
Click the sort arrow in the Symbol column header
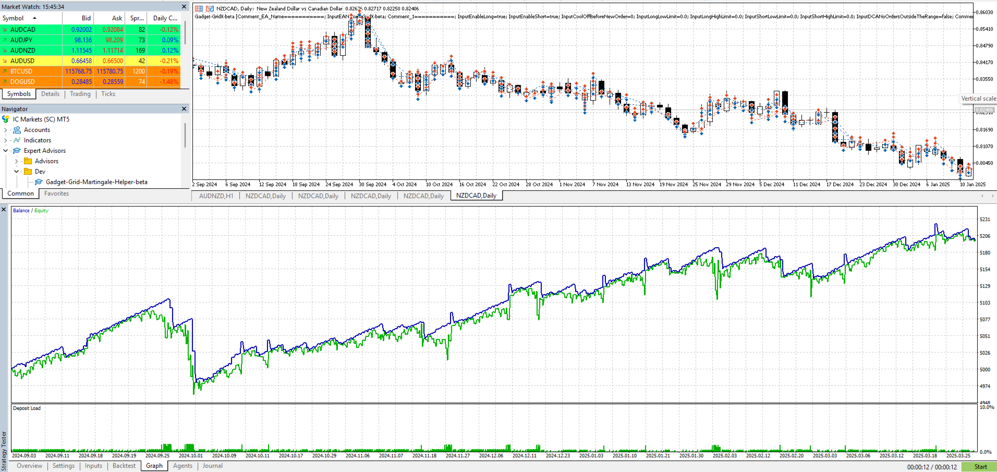coord(35,18)
